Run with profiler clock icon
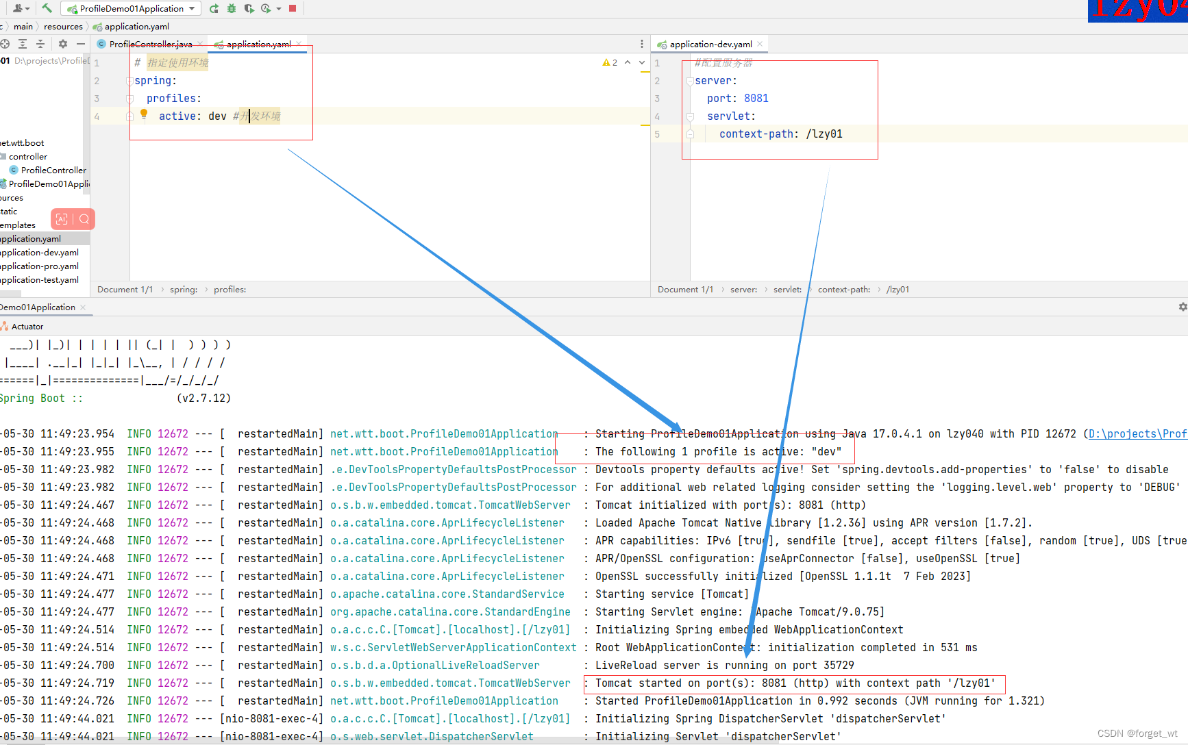 (x=266, y=8)
